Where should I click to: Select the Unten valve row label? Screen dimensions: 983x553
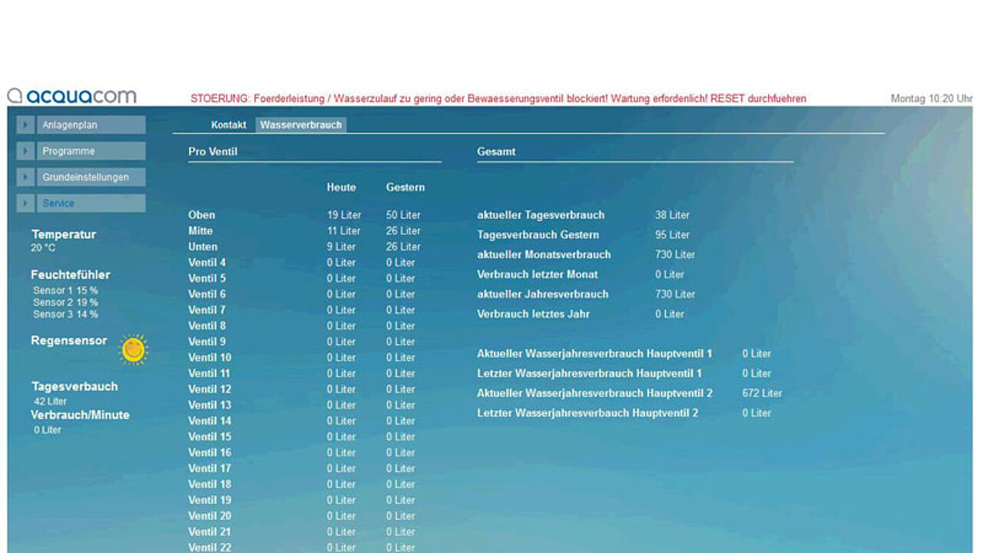[x=203, y=247]
